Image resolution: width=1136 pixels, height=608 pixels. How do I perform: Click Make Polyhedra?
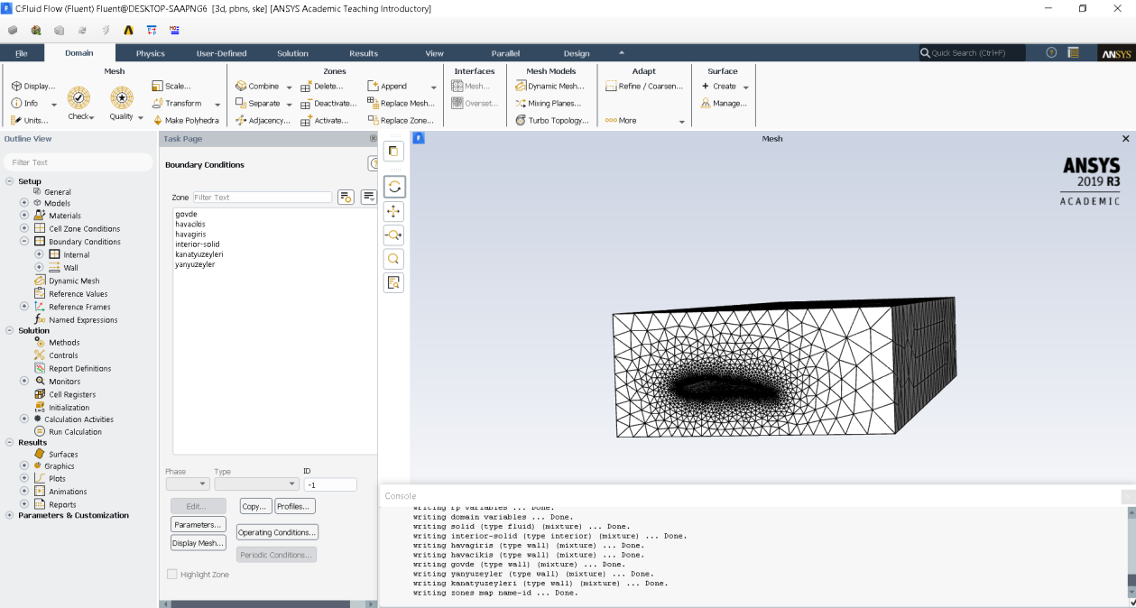[185, 120]
